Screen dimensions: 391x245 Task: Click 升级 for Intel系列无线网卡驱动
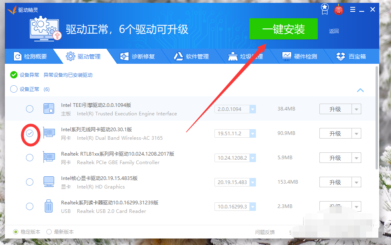coord(335,133)
